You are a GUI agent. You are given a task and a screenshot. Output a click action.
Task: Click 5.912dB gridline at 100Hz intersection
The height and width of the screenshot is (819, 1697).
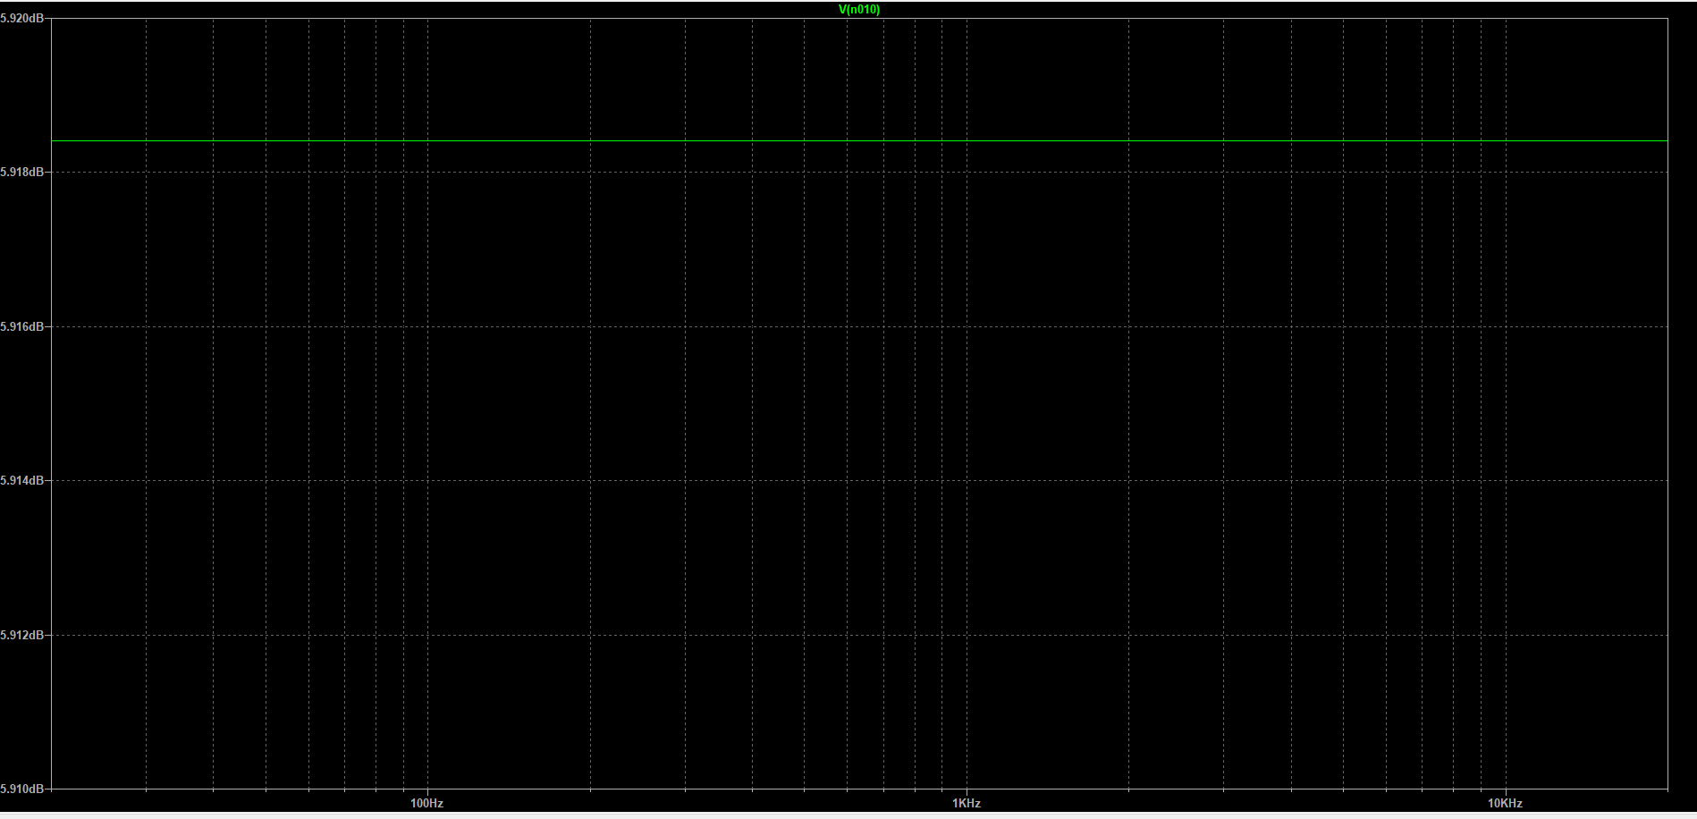[x=427, y=635]
